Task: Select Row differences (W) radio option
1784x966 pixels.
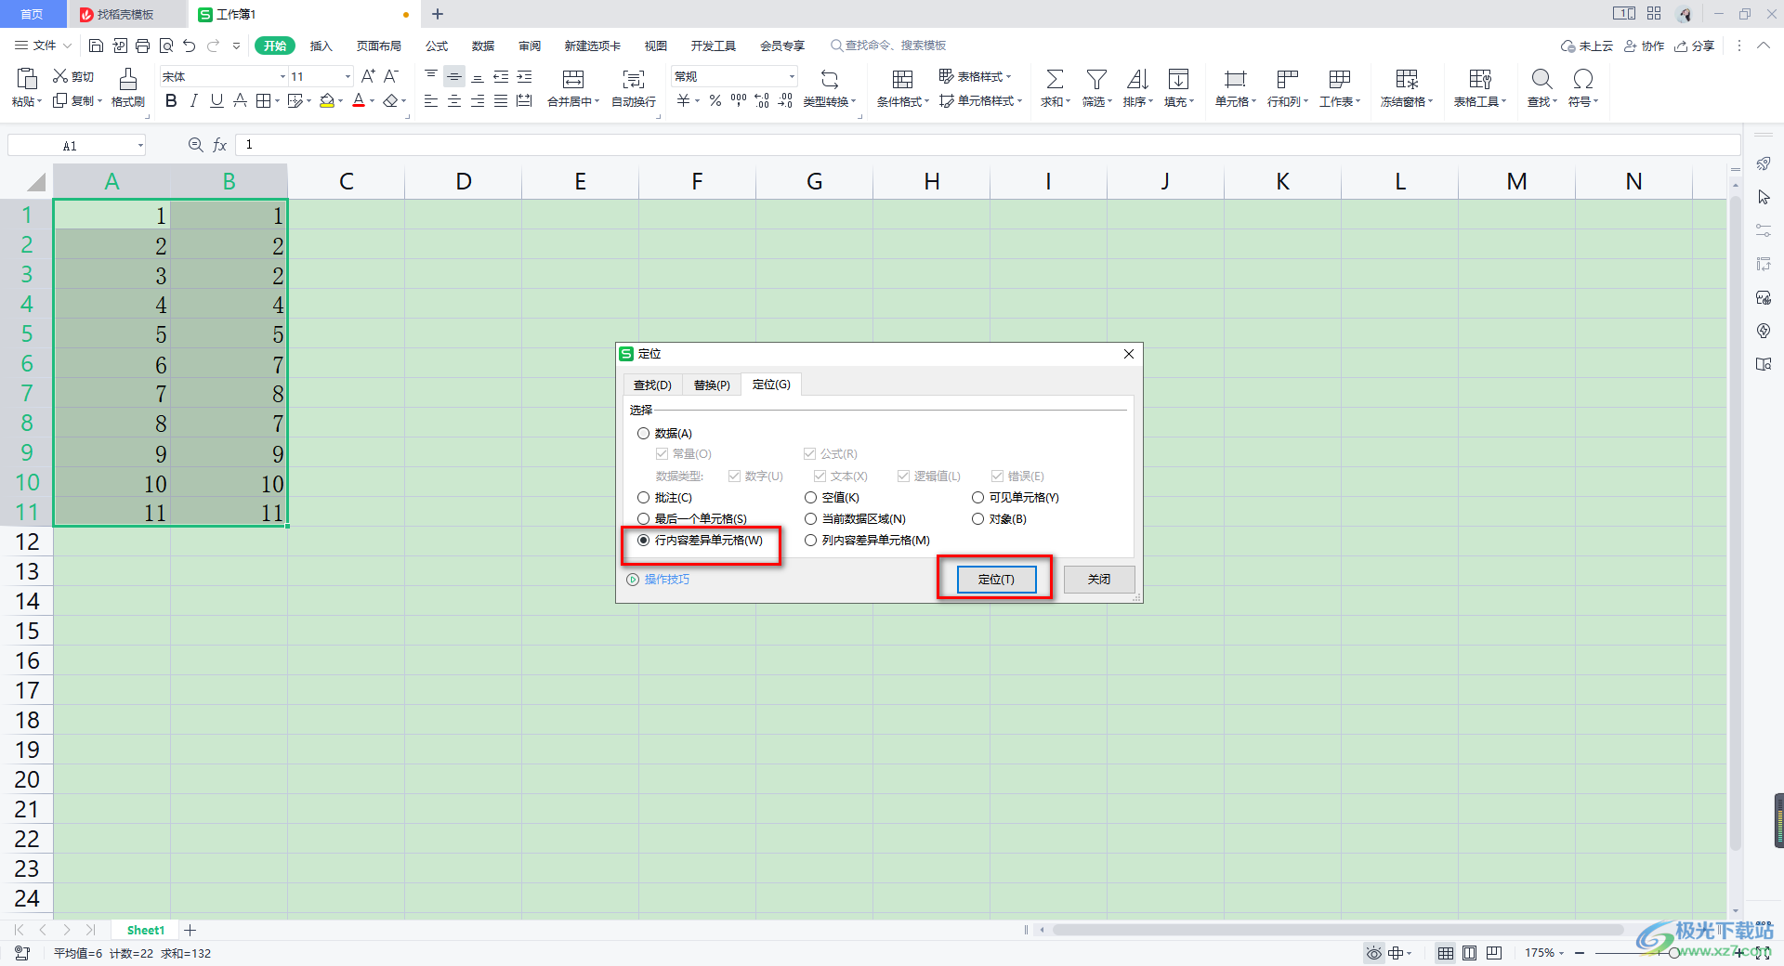Action: [x=643, y=541]
